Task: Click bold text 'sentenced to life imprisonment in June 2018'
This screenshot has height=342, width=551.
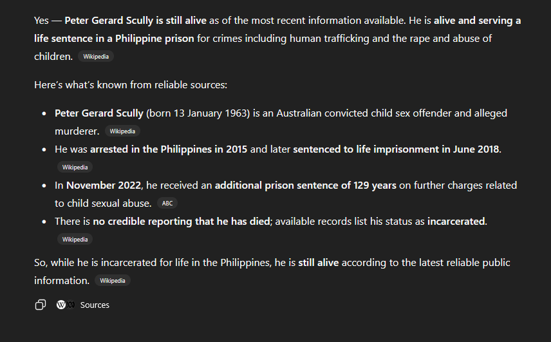Action: click(396, 149)
